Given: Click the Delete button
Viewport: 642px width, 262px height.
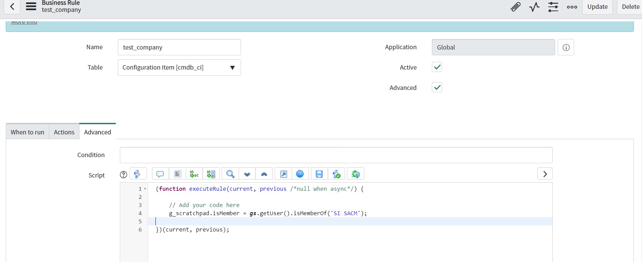Looking at the screenshot, I should 630,7.
